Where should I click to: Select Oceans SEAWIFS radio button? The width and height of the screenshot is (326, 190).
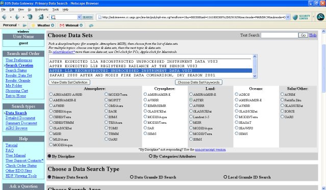tap(237, 128)
